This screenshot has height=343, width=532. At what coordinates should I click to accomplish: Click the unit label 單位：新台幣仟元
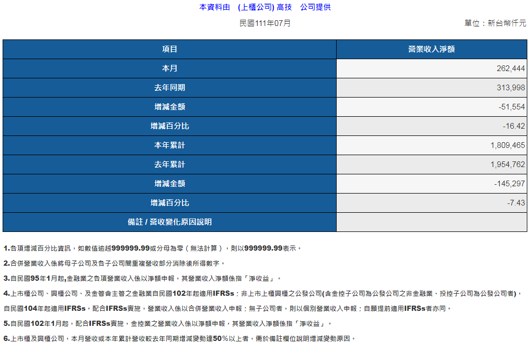[x=495, y=23]
